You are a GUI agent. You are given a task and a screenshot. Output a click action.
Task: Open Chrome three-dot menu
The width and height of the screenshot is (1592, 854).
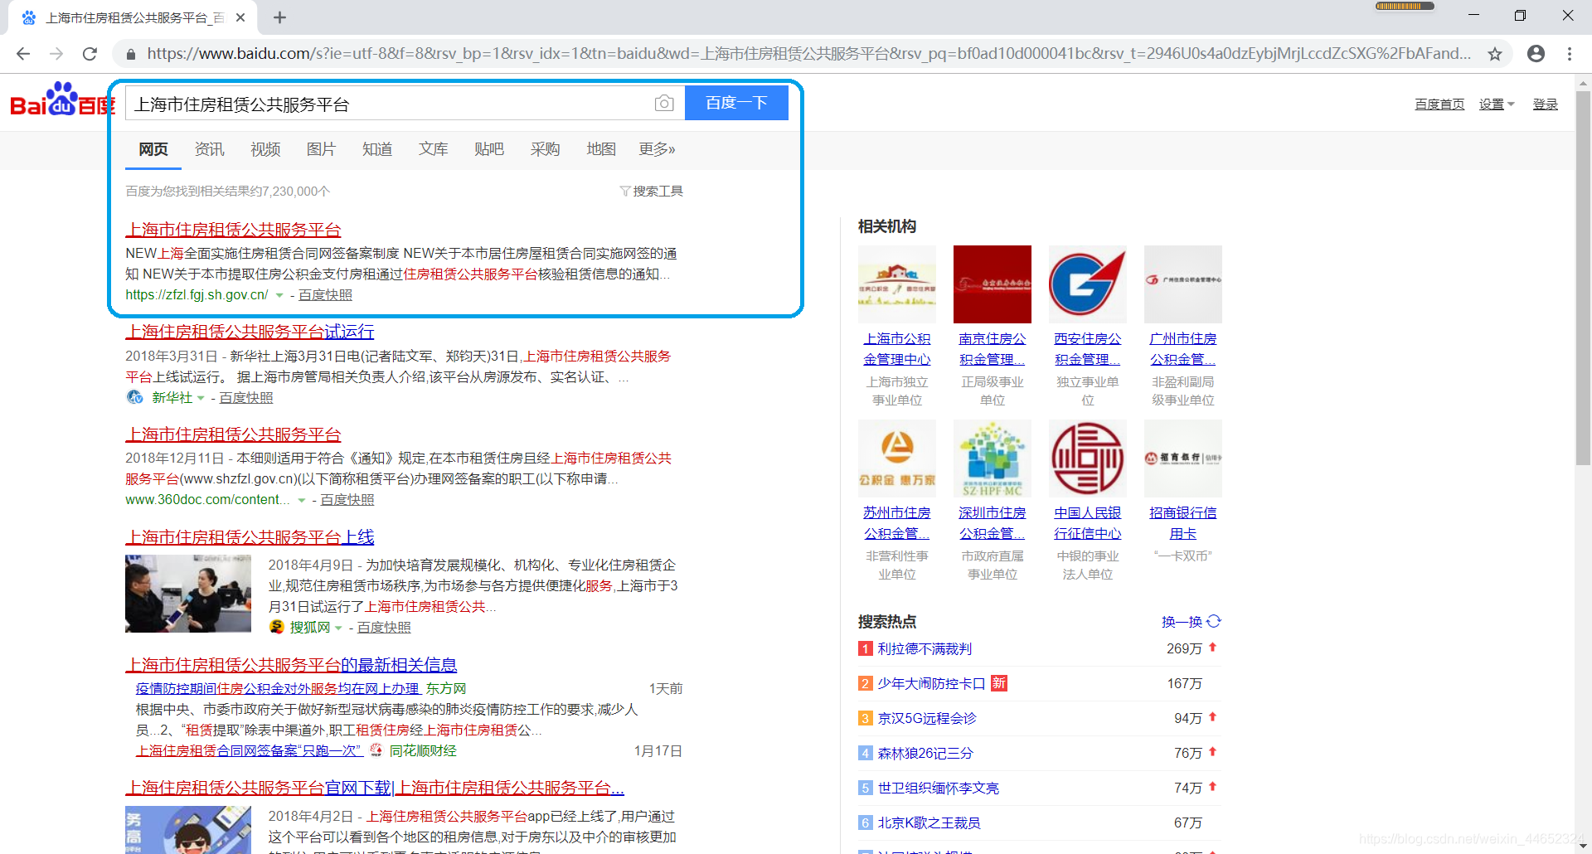point(1569,54)
